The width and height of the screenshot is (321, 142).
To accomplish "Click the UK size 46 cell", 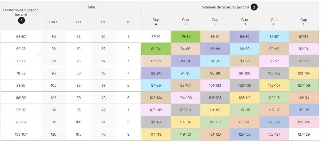I will 103,134.
